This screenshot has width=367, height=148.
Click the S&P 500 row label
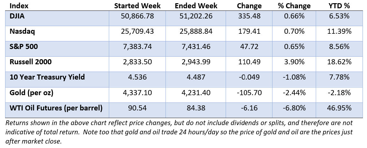[x=24, y=46]
